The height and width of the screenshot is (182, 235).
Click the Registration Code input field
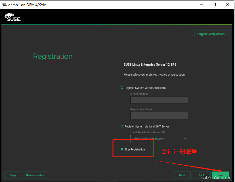click(x=159, y=115)
